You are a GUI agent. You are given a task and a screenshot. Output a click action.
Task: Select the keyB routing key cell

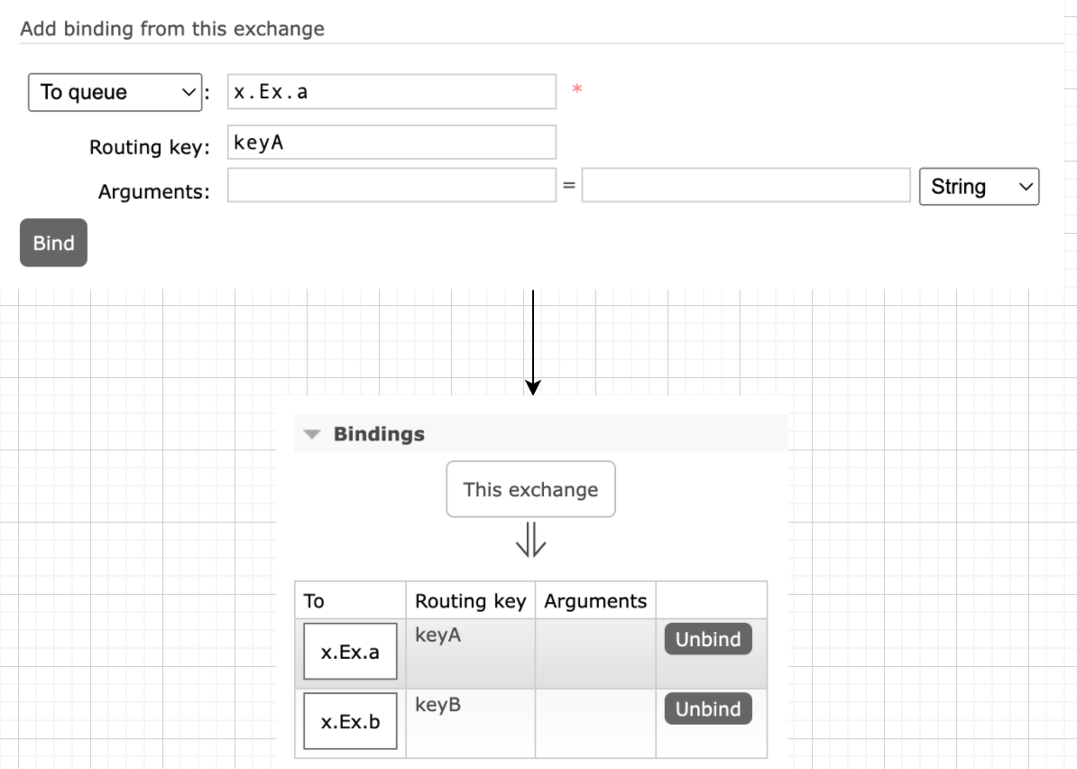(471, 724)
